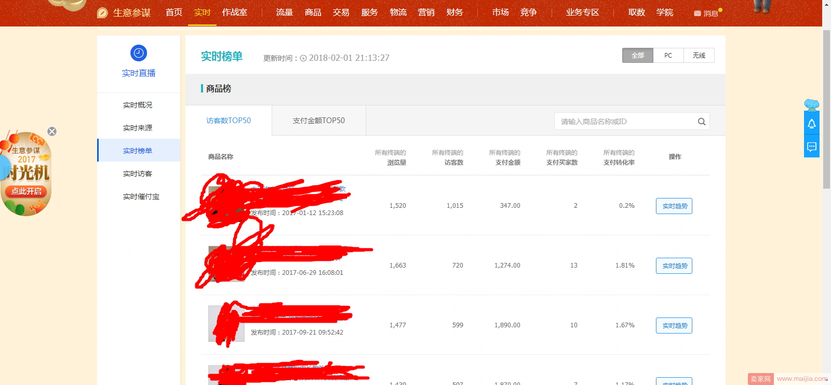This screenshot has height=385, width=831.
Task: Click 实时趋势 for the 1,520 views row
Action: click(674, 206)
